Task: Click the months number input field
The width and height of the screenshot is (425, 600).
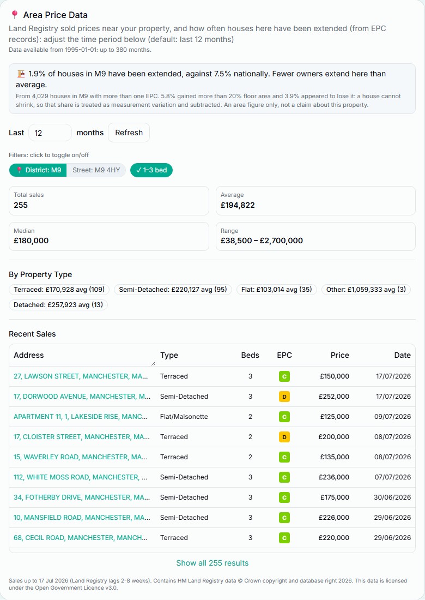Action: pyautogui.click(x=50, y=133)
